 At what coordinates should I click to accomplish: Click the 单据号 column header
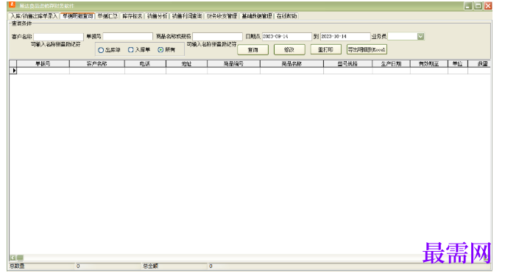43,64
